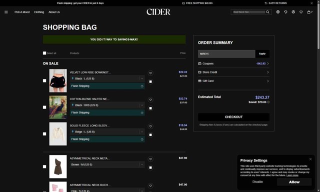
Task: Check the Velvet Low Rise Bowknot item
Action: pos(44,80)
